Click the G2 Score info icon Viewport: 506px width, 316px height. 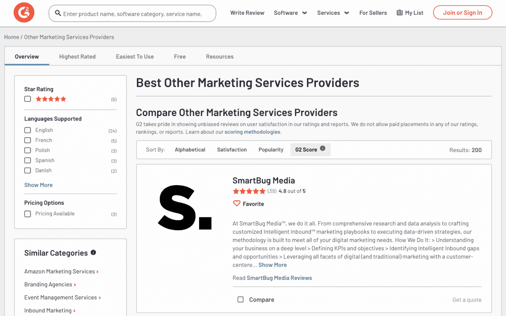pyautogui.click(x=322, y=148)
